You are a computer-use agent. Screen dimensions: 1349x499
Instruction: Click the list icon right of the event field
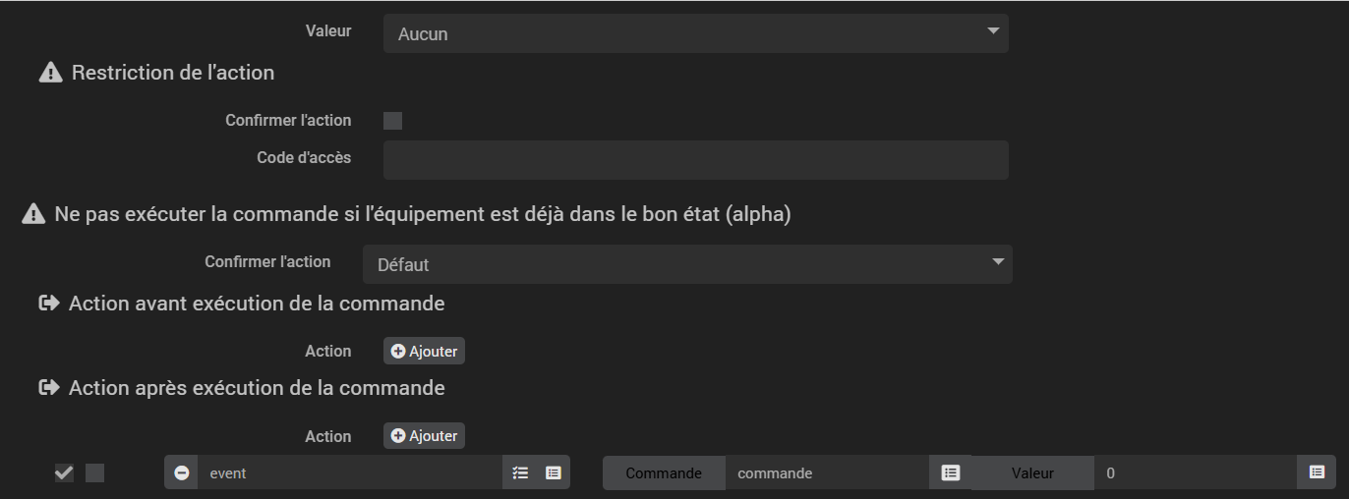click(x=554, y=472)
